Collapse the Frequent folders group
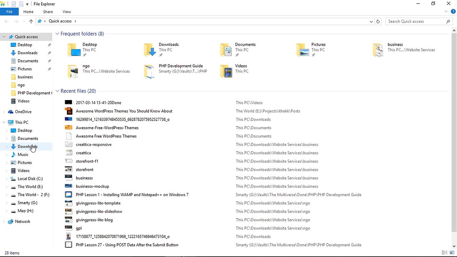The height and width of the screenshot is (257, 457). [x=57, y=34]
